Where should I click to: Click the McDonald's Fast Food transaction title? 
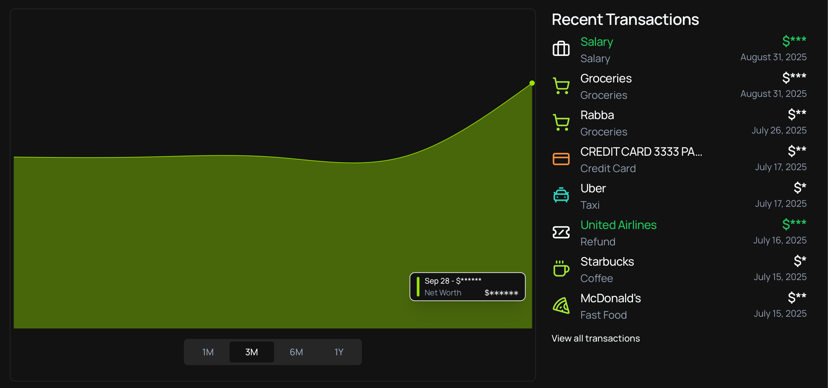click(x=610, y=298)
